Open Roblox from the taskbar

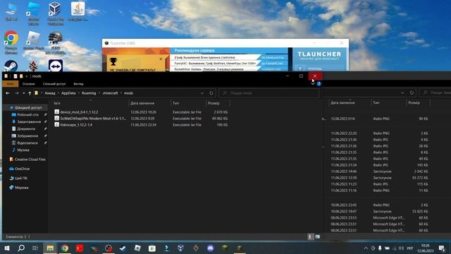(x=137, y=248)
